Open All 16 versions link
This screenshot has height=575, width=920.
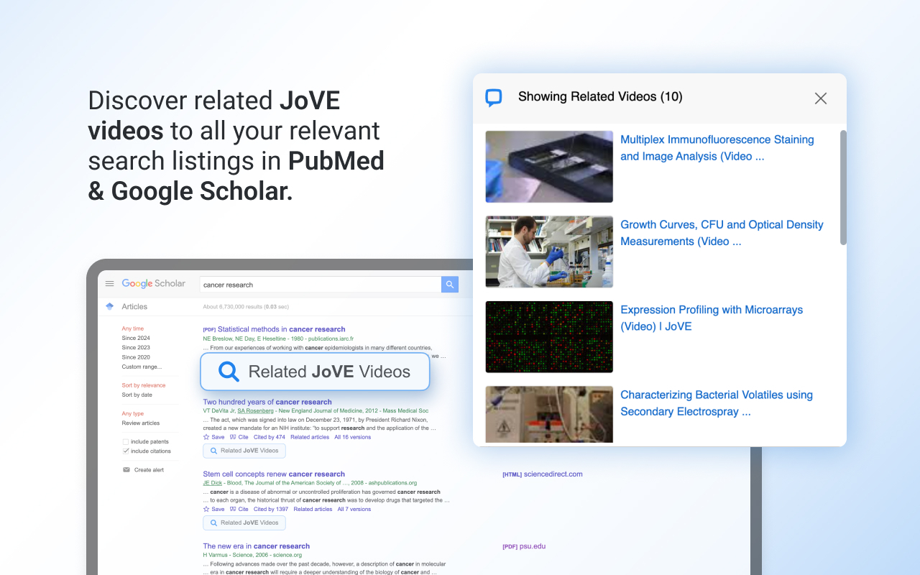[353, 437]
